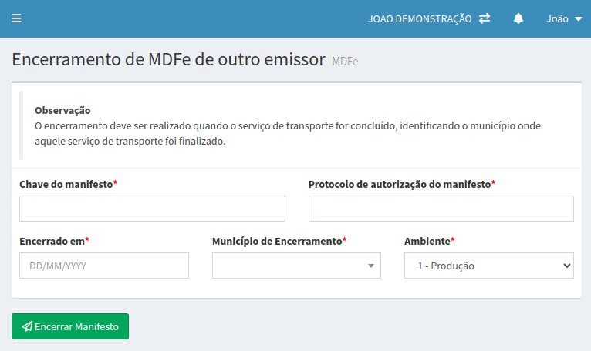Open the notifications bell

tap(518, 18)
